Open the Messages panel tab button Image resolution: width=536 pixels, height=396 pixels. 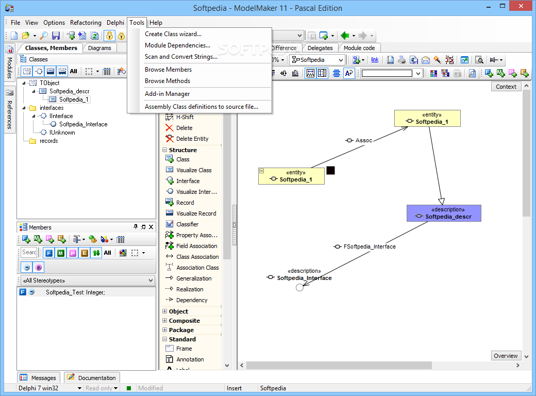(39, 378)
